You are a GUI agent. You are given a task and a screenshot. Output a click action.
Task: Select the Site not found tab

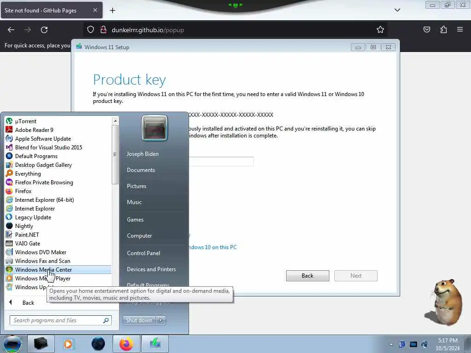[x=52, y=10]
